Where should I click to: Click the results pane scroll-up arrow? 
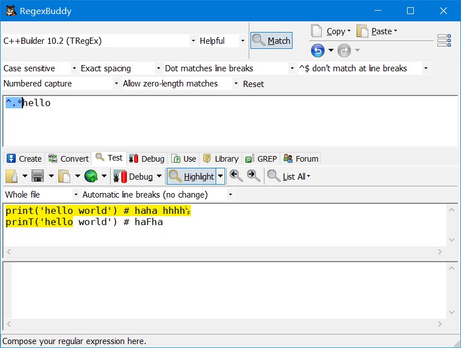coord(452,268)
